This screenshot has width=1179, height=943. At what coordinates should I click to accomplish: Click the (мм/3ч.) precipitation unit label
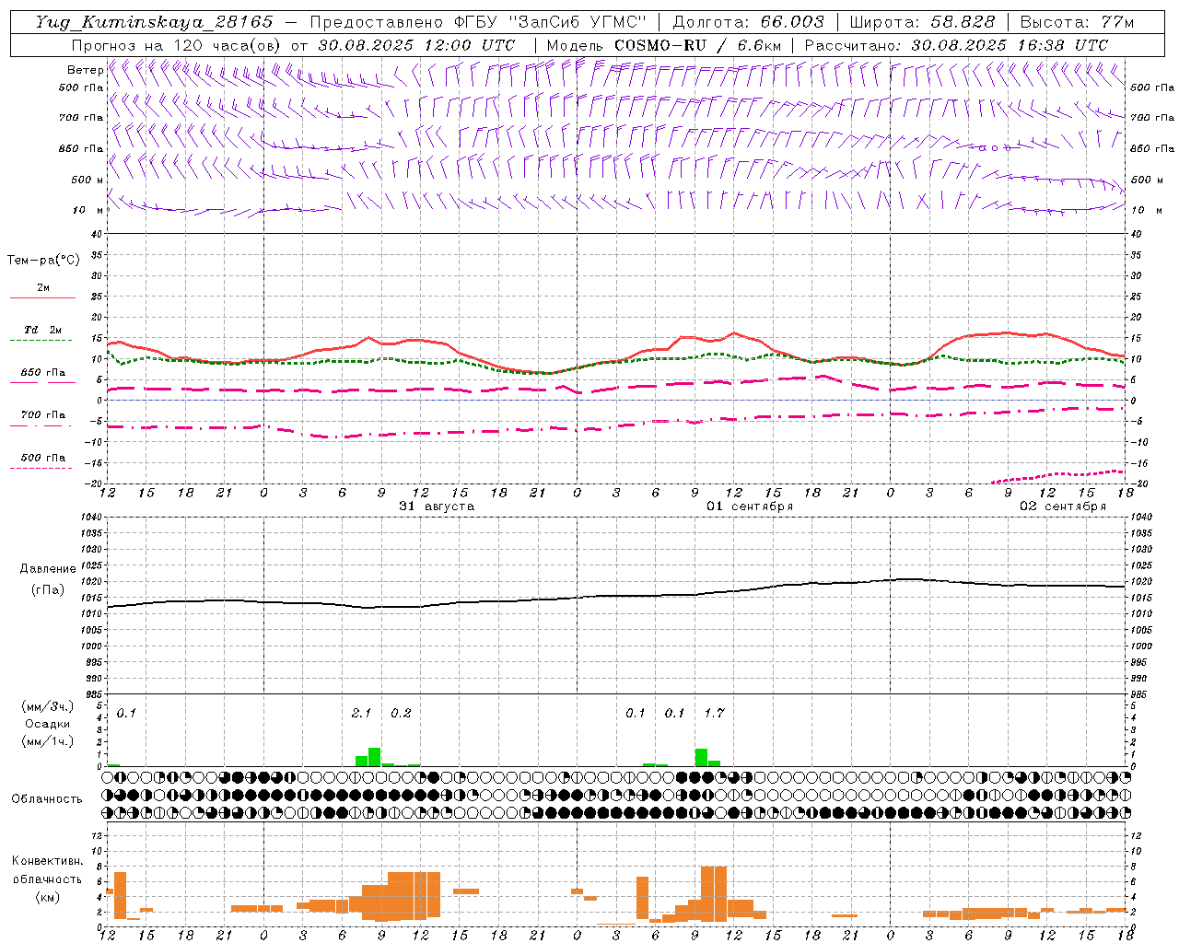click(48, 706)
